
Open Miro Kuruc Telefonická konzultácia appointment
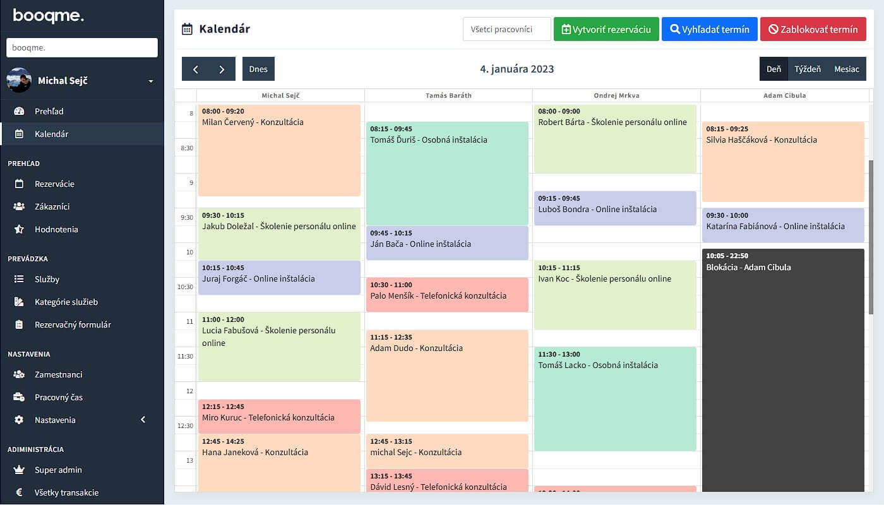(279, 416)
